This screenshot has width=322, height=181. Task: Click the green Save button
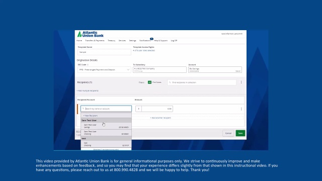(x=240, y=133)
